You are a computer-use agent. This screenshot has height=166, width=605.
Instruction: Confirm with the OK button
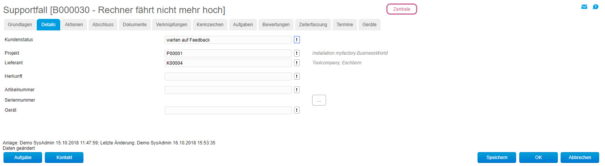point(539,158)
